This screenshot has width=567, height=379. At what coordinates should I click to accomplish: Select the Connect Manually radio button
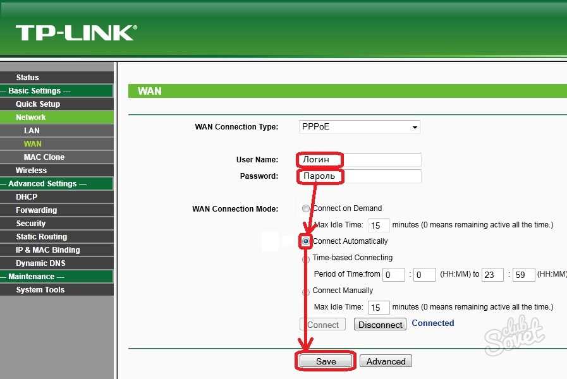pyautogui.click(x=306, y=292)
